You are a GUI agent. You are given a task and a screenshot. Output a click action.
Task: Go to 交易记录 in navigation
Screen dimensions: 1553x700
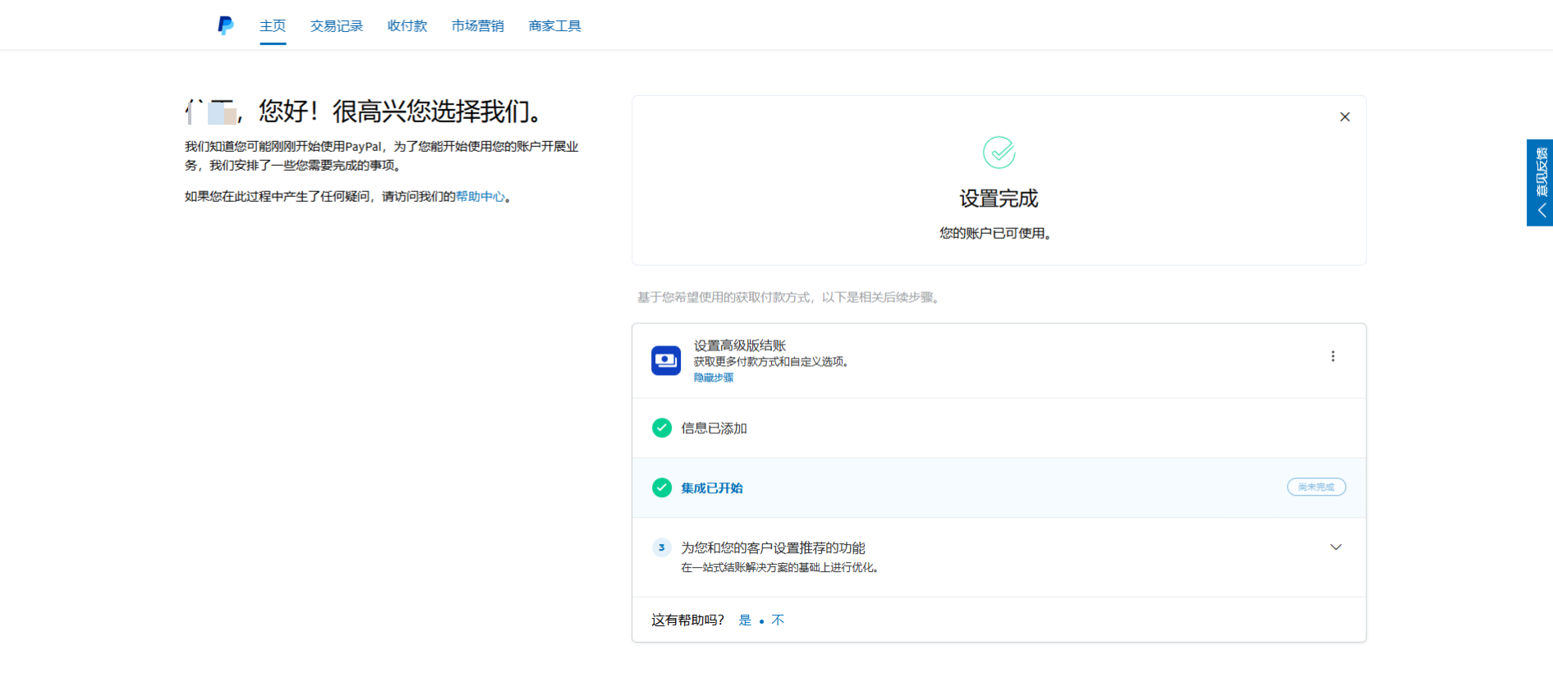(x=337, y=26)
